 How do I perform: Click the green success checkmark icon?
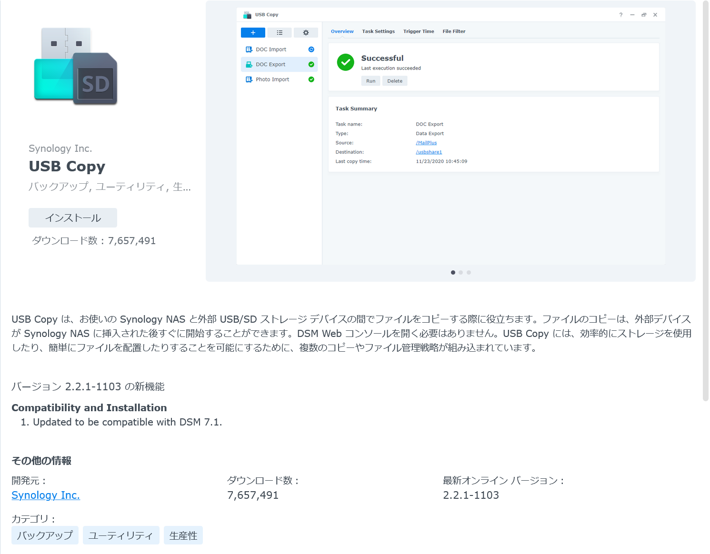[x=345, y=62]
